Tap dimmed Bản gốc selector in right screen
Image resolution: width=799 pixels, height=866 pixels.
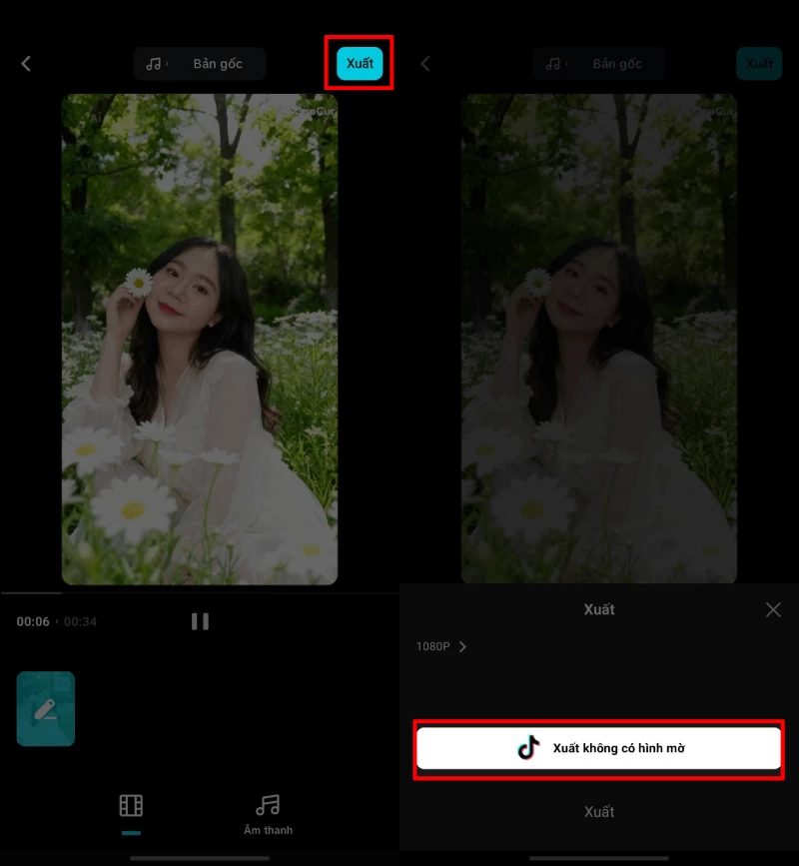pyautogui.click(x=599, y=64)
